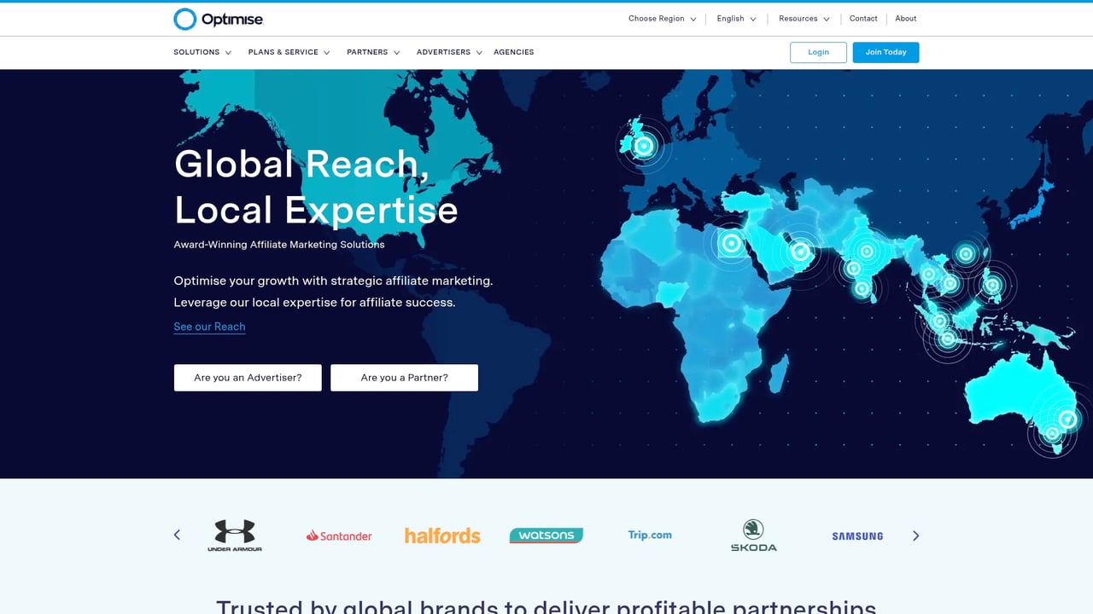Open the Resources dropdown
This screenshot has width=1093, height=614.
[803, 18]
